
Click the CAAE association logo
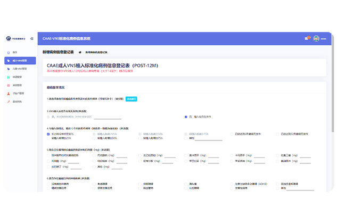pyautogui.click(x=9, y=39)
